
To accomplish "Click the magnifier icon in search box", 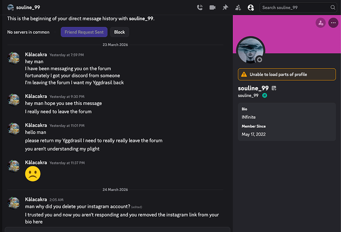I will (x=331, y=7).
